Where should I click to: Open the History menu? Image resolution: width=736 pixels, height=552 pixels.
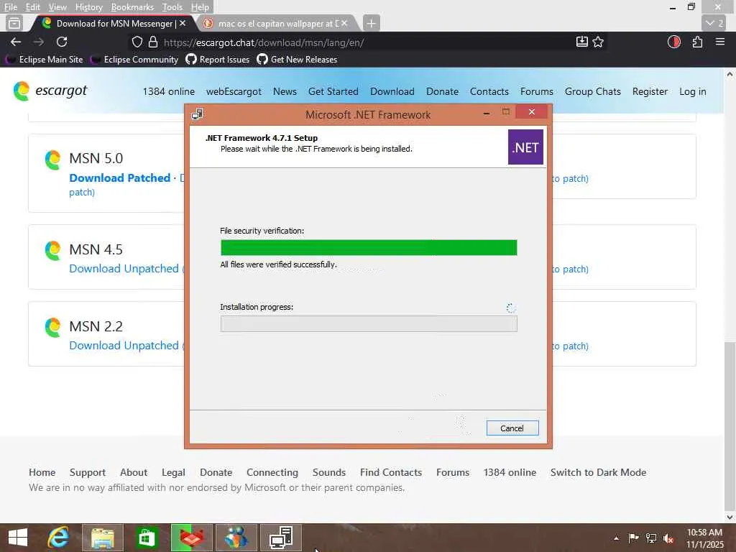88,7
